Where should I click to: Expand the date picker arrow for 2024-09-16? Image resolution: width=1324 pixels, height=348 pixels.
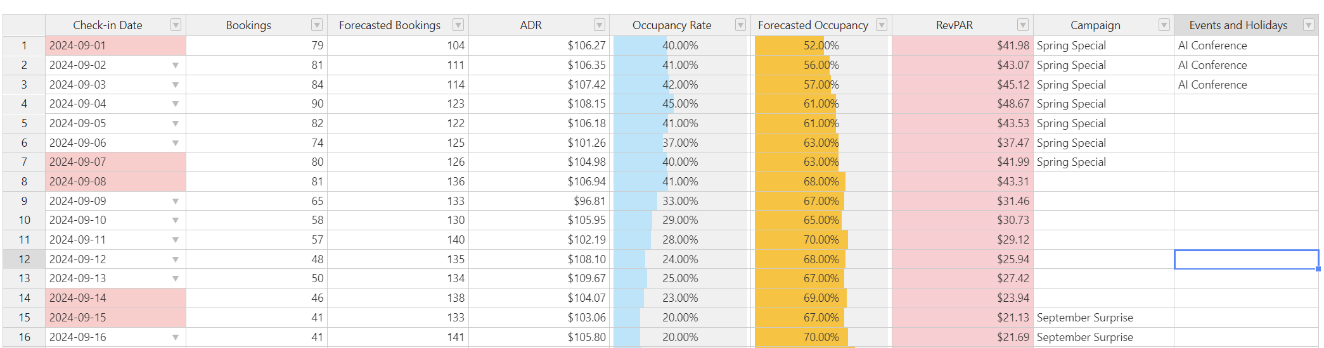176,338
